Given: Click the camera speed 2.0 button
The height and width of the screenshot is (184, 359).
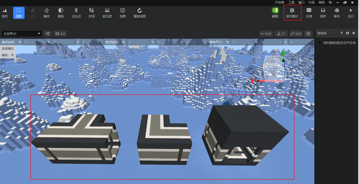Looking at the screenshot, I should pos(60,34).
